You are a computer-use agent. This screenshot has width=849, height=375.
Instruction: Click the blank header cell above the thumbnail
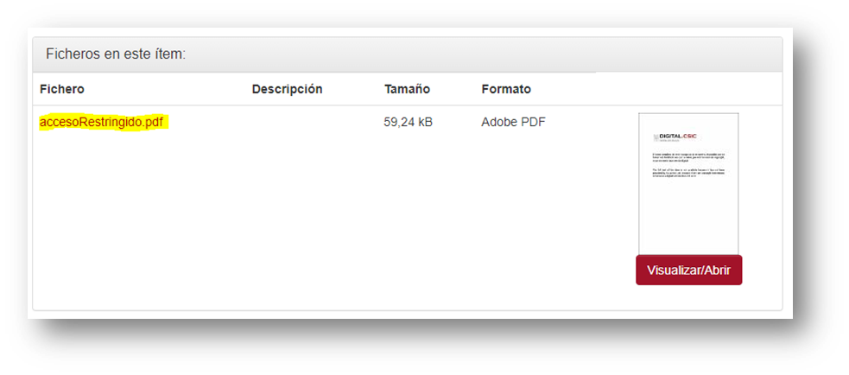click(688, 89)
